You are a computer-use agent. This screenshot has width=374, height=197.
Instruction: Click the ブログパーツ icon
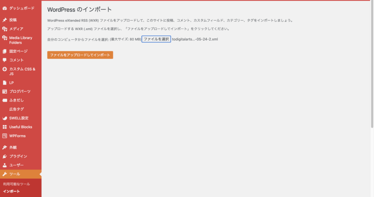tap(4, 92)
